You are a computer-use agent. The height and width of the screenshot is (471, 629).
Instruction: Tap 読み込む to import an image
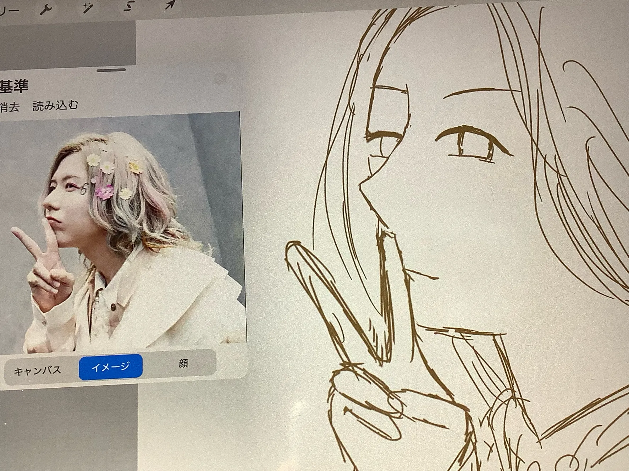click(x=55, y=106)
